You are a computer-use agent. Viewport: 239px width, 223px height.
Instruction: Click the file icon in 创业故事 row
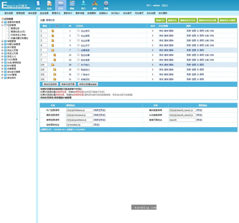(x=53, y=40)
